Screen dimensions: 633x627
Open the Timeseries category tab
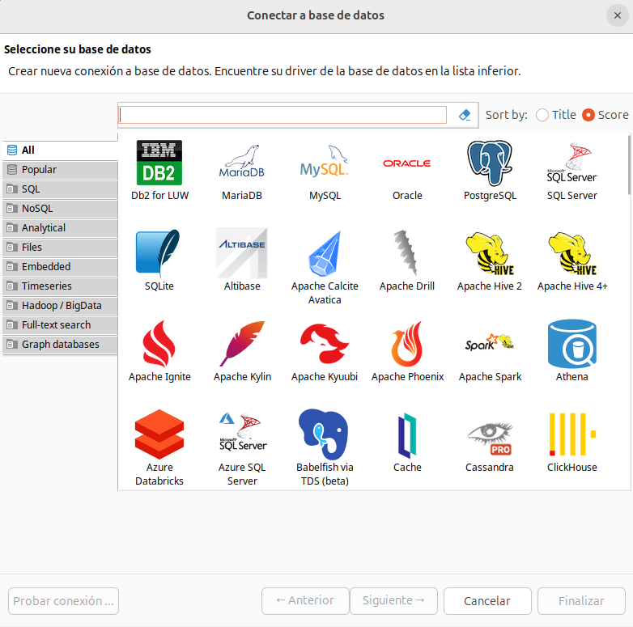[x=60, y=286]
